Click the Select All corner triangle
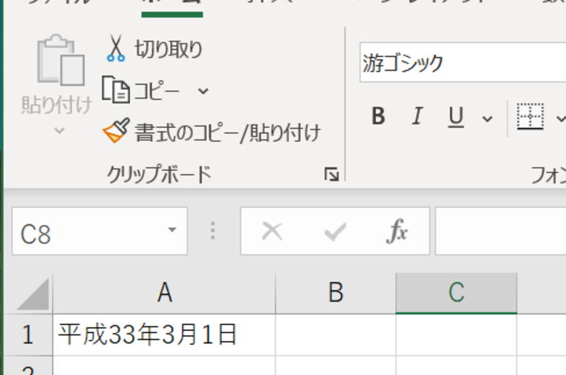 click(32, 294)
